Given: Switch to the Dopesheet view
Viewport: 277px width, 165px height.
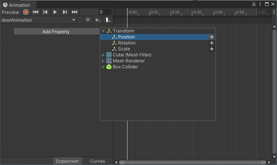Looking at the screenshot, I should (x=67, y=161).
